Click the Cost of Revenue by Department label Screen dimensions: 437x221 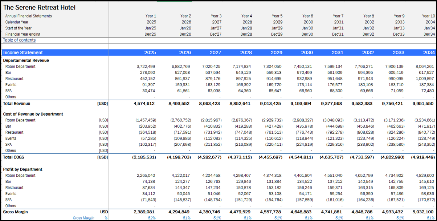(33, 114)
